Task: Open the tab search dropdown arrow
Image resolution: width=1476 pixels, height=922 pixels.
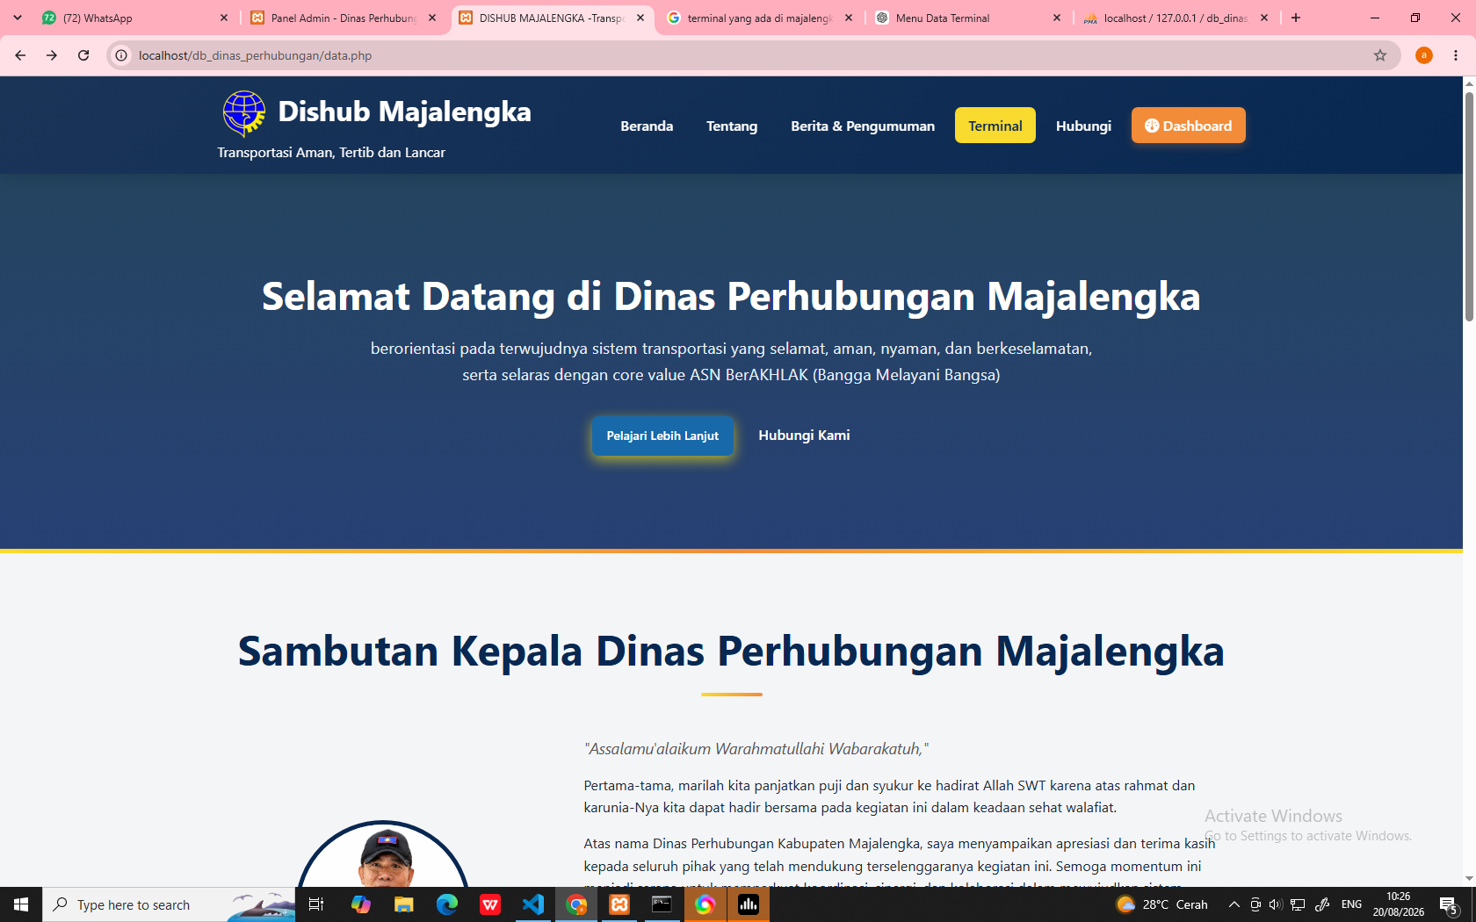Action: 18,18
